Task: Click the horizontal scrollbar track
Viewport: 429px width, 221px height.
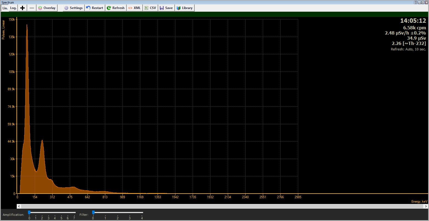Action: tap(219, 206)
